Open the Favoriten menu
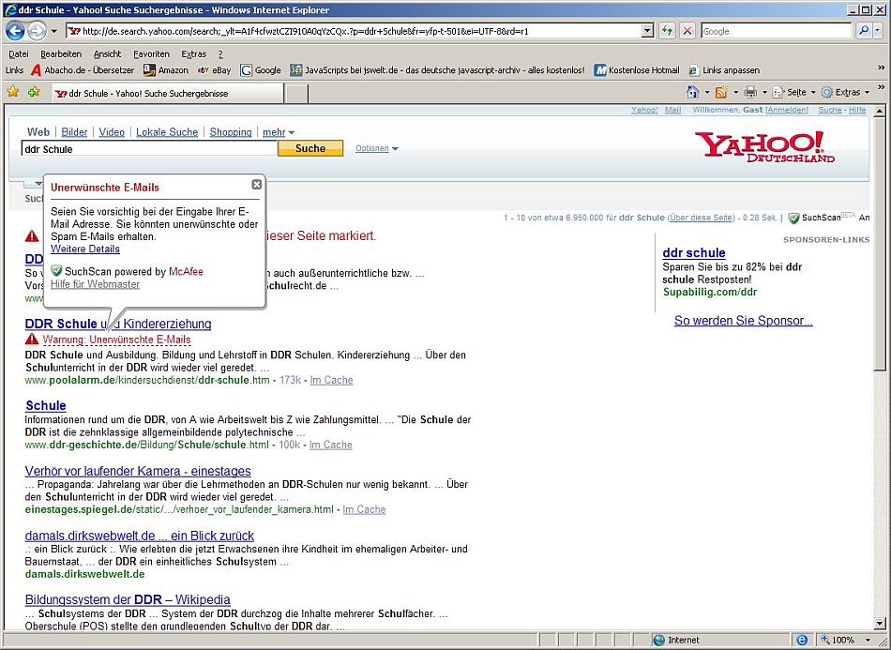Image resolution: width=891 pixels, height=650 pixels. 151,54
